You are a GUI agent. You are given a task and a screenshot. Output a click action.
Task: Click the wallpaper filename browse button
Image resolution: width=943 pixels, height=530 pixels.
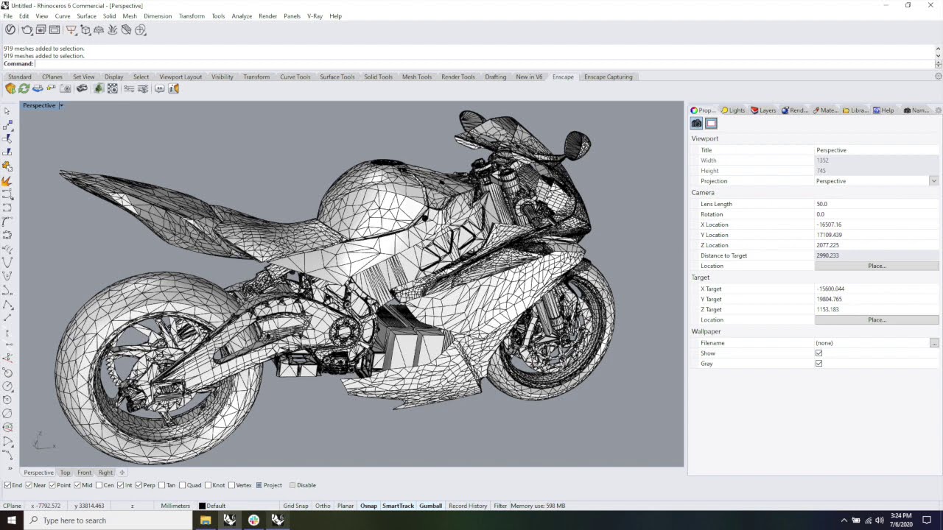(934, 343)
